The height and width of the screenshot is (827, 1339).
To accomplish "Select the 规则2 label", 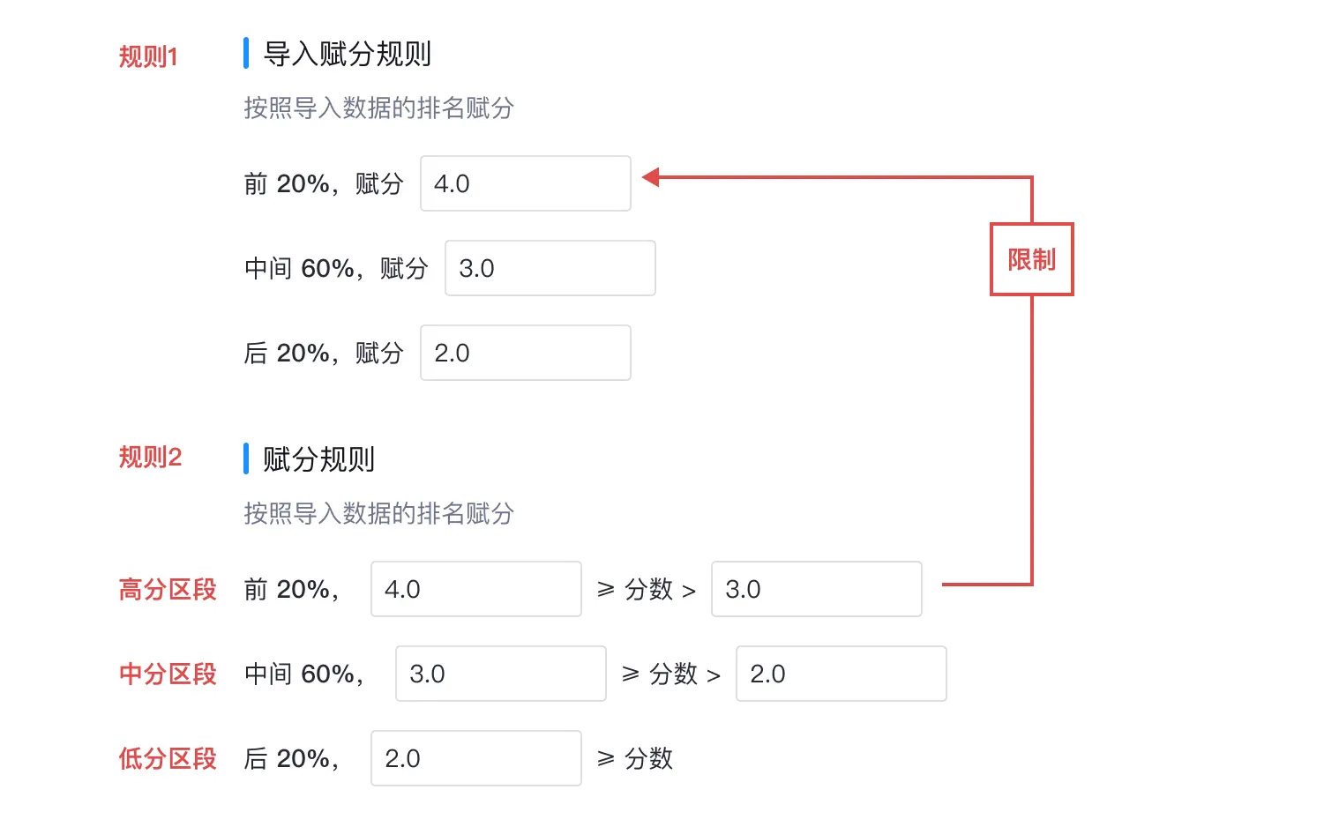I will point(150,458).
